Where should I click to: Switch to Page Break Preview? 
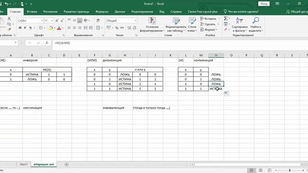[x=269, y=170]
